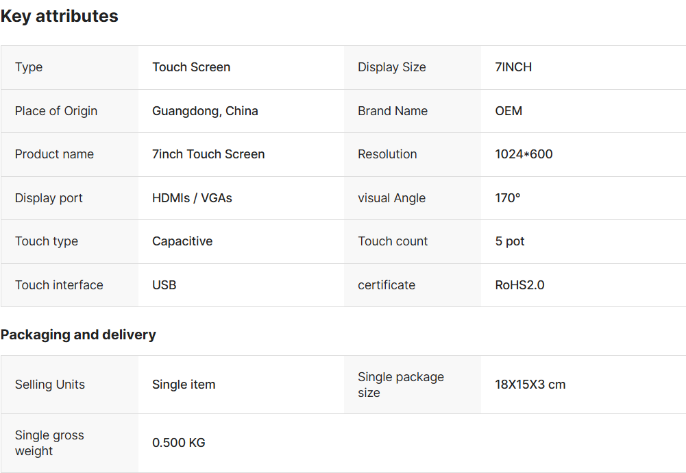Select the 7inch Touch Screen product name
Viewport: 686px width, 473px height.
point(208,154)
